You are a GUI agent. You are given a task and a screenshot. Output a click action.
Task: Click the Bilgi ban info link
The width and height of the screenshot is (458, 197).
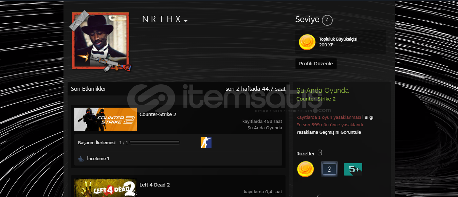coord(369,117)
